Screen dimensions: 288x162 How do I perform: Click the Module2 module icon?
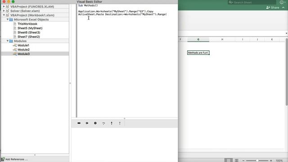point(15,49)
